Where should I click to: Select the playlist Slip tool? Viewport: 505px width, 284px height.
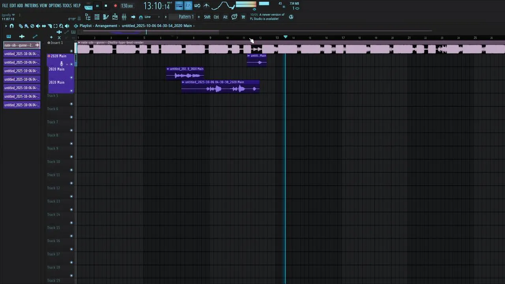(44, 26)
